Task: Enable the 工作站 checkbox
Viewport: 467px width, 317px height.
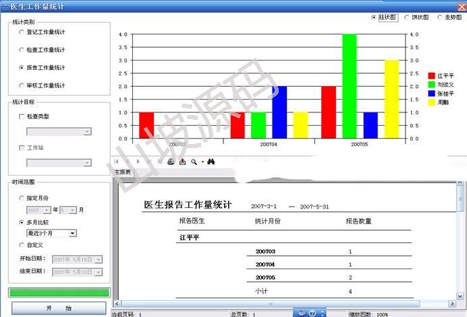Action: (22, 147)
